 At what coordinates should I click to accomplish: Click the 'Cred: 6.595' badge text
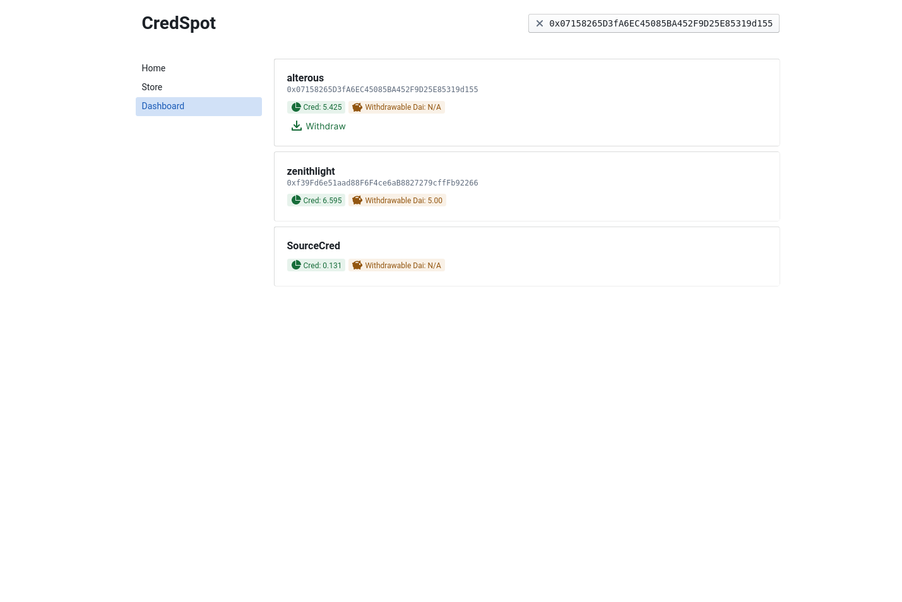[323, 201]
